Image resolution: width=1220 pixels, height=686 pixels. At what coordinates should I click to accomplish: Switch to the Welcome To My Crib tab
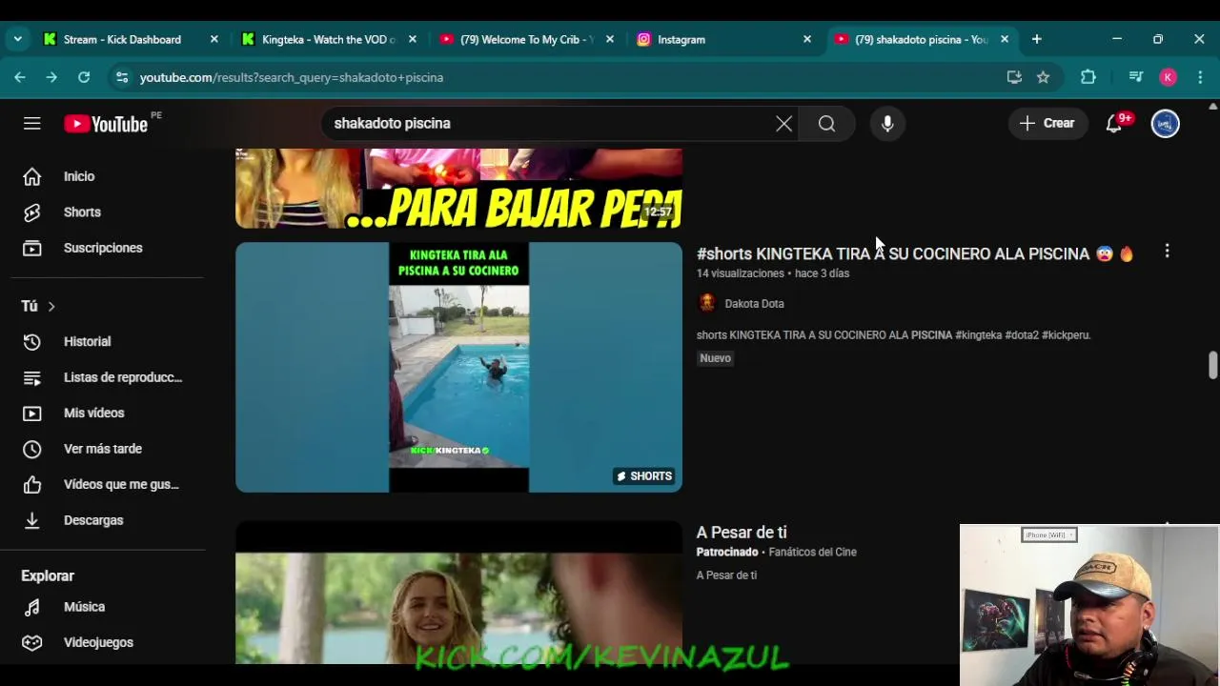[527, 39]
